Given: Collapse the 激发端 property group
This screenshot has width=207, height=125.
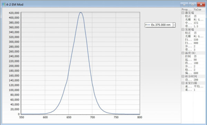Looking at the screenshot, I should (x=183, y=13).
